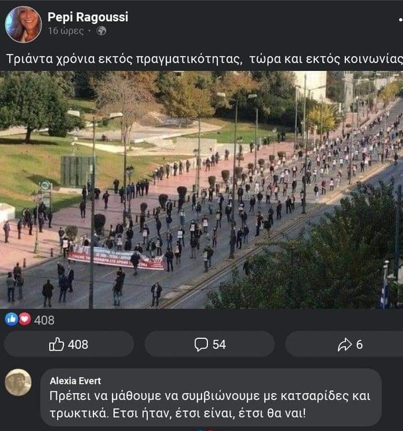Click the share arrow icon
The height and width of the screenshot is (431, 403).
tap(345, 345)
